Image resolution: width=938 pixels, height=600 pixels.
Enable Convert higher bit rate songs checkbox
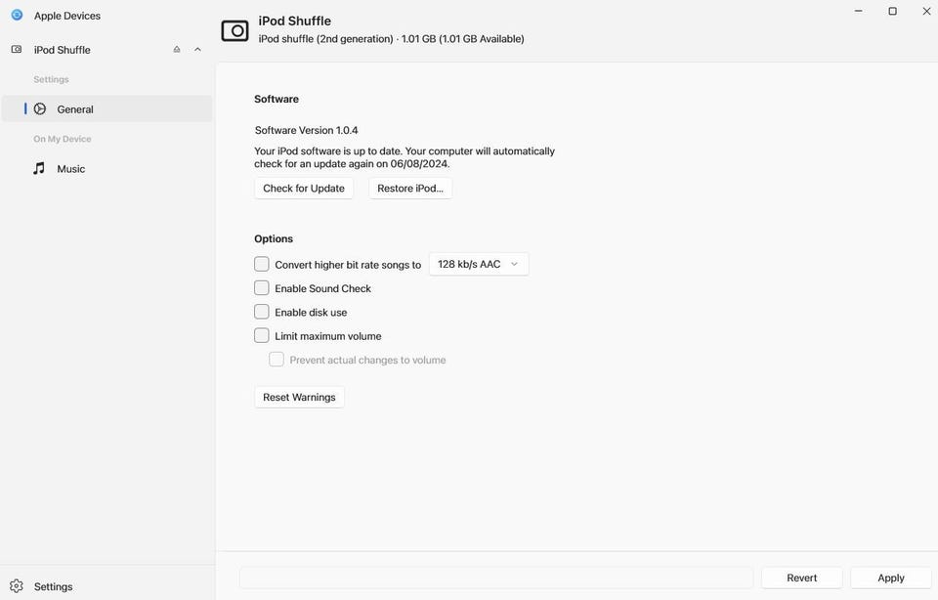point(262,264)
